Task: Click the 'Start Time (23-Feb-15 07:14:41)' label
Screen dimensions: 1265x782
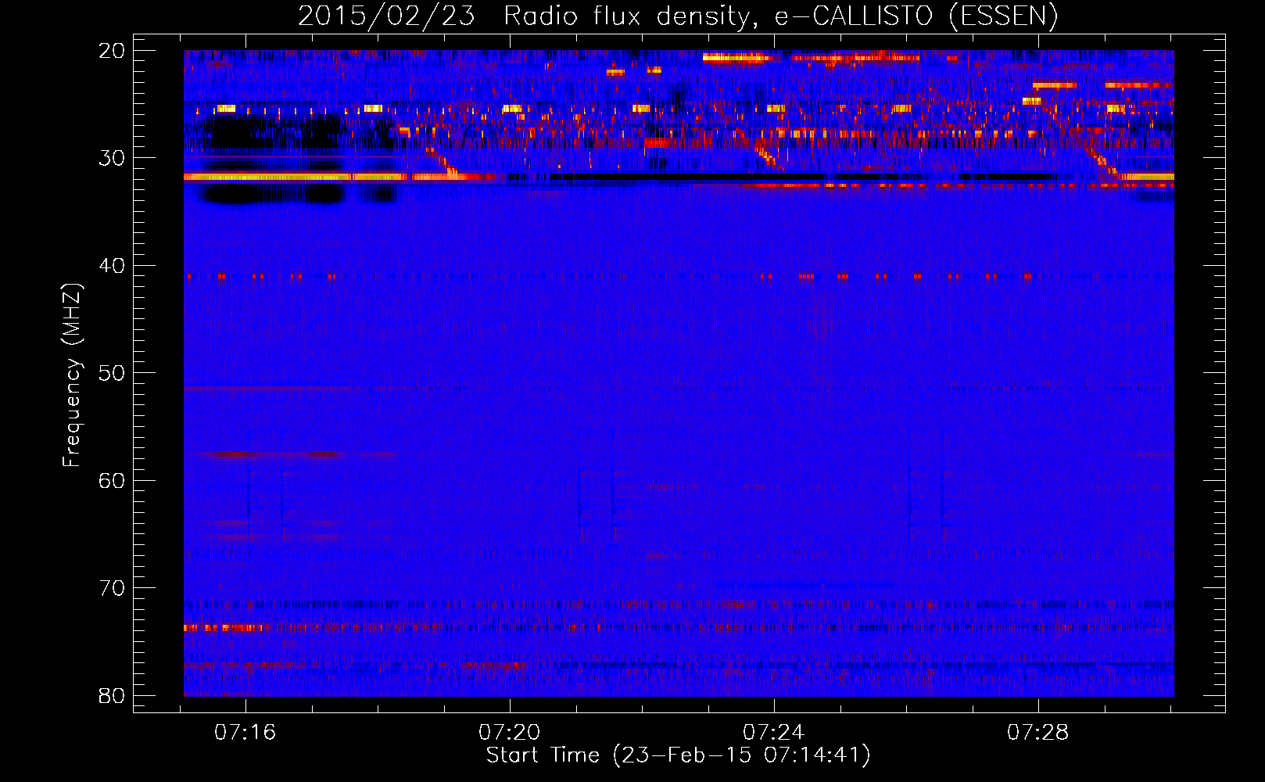Action: (x=678, y=755)
